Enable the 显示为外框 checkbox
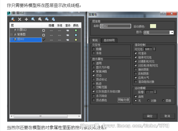The height and width of the screenshot is (131, 178). click(94, 67)
